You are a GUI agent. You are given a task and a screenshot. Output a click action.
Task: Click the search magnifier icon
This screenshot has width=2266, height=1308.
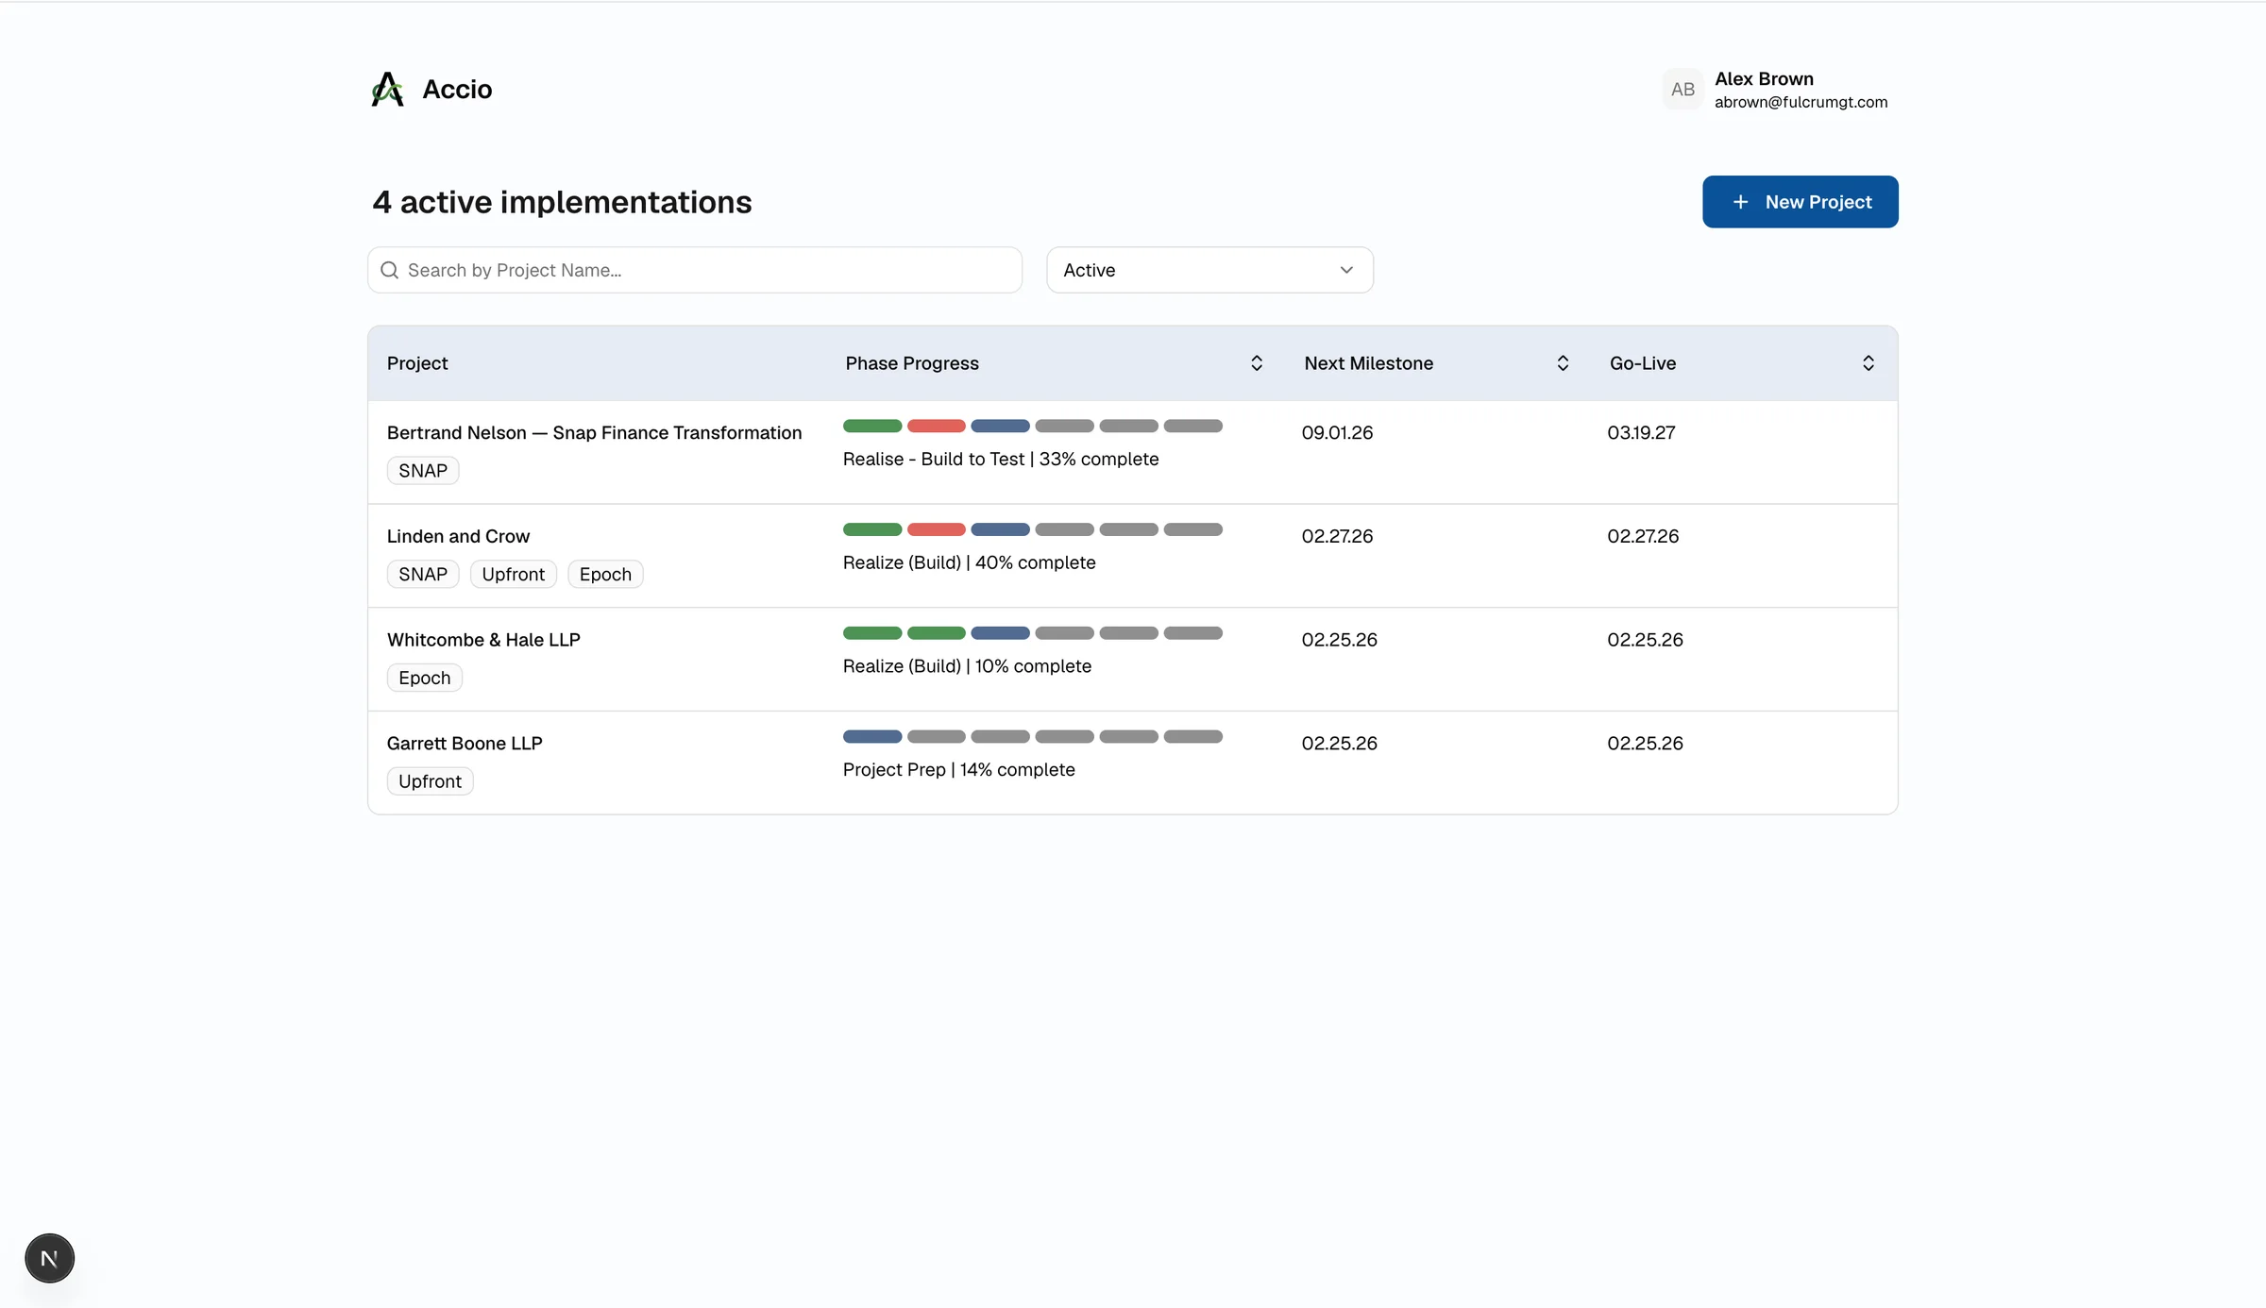(x=389, y=271)
